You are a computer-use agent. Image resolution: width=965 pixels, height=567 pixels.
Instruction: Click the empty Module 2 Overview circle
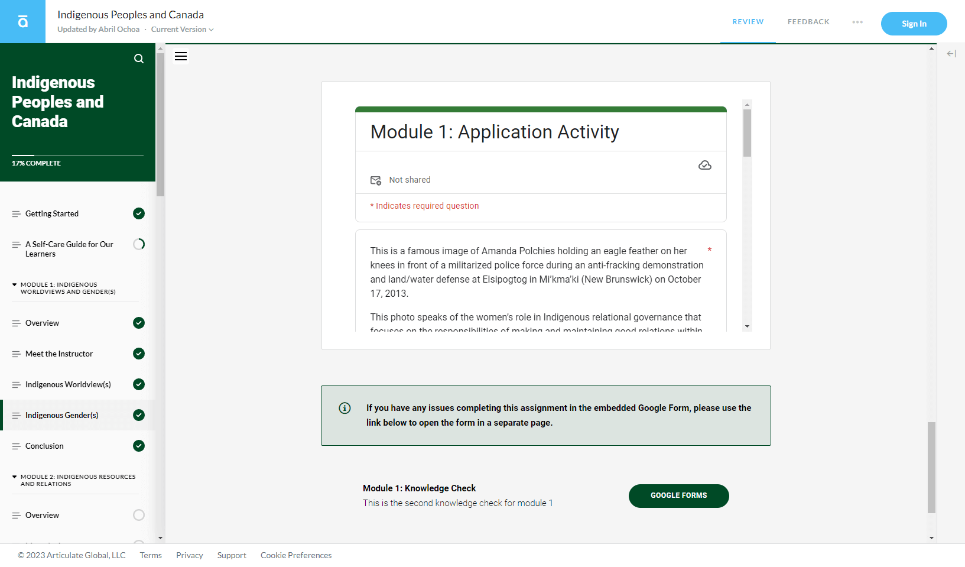pyautogui.click(x=139, y=515)
